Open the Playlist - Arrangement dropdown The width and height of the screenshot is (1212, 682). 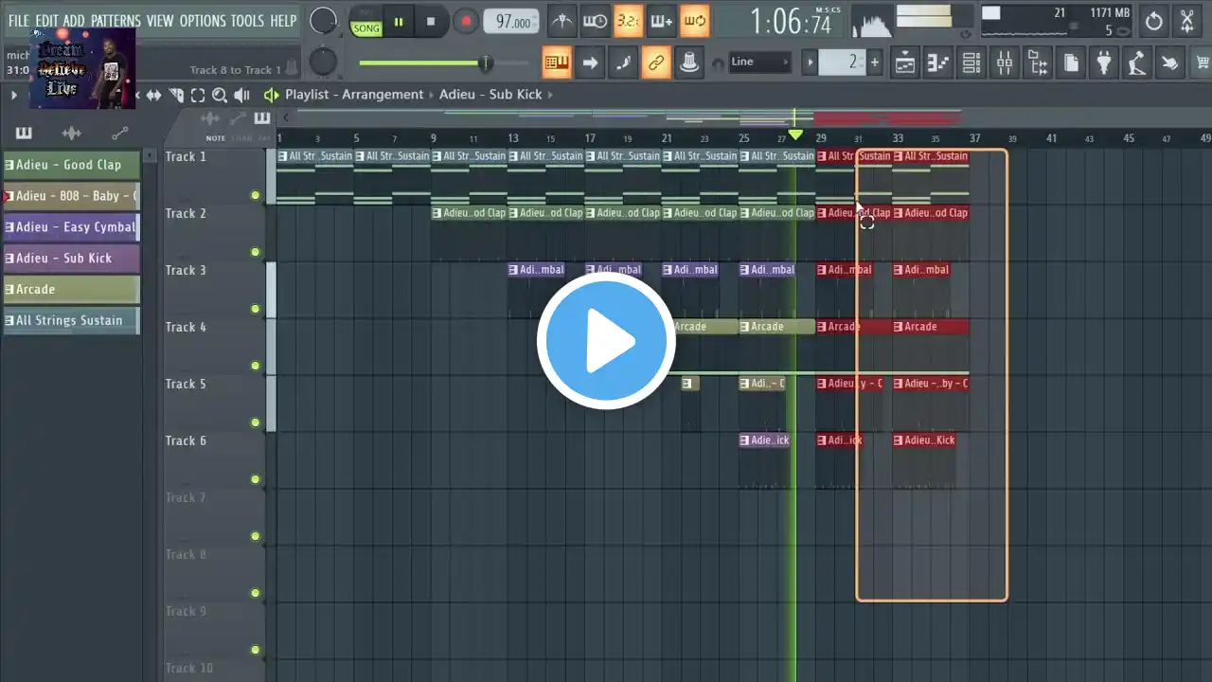[354, 95]
